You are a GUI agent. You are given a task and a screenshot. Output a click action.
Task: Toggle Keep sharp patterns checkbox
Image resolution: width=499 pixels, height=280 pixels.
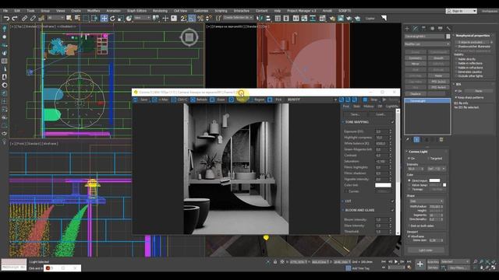[x=456, y=97]
